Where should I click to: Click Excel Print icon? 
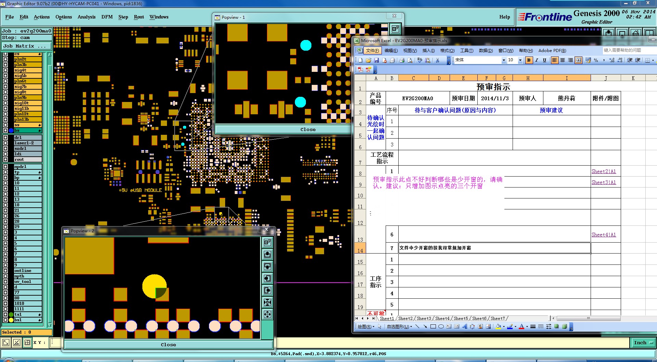(402, 60)
